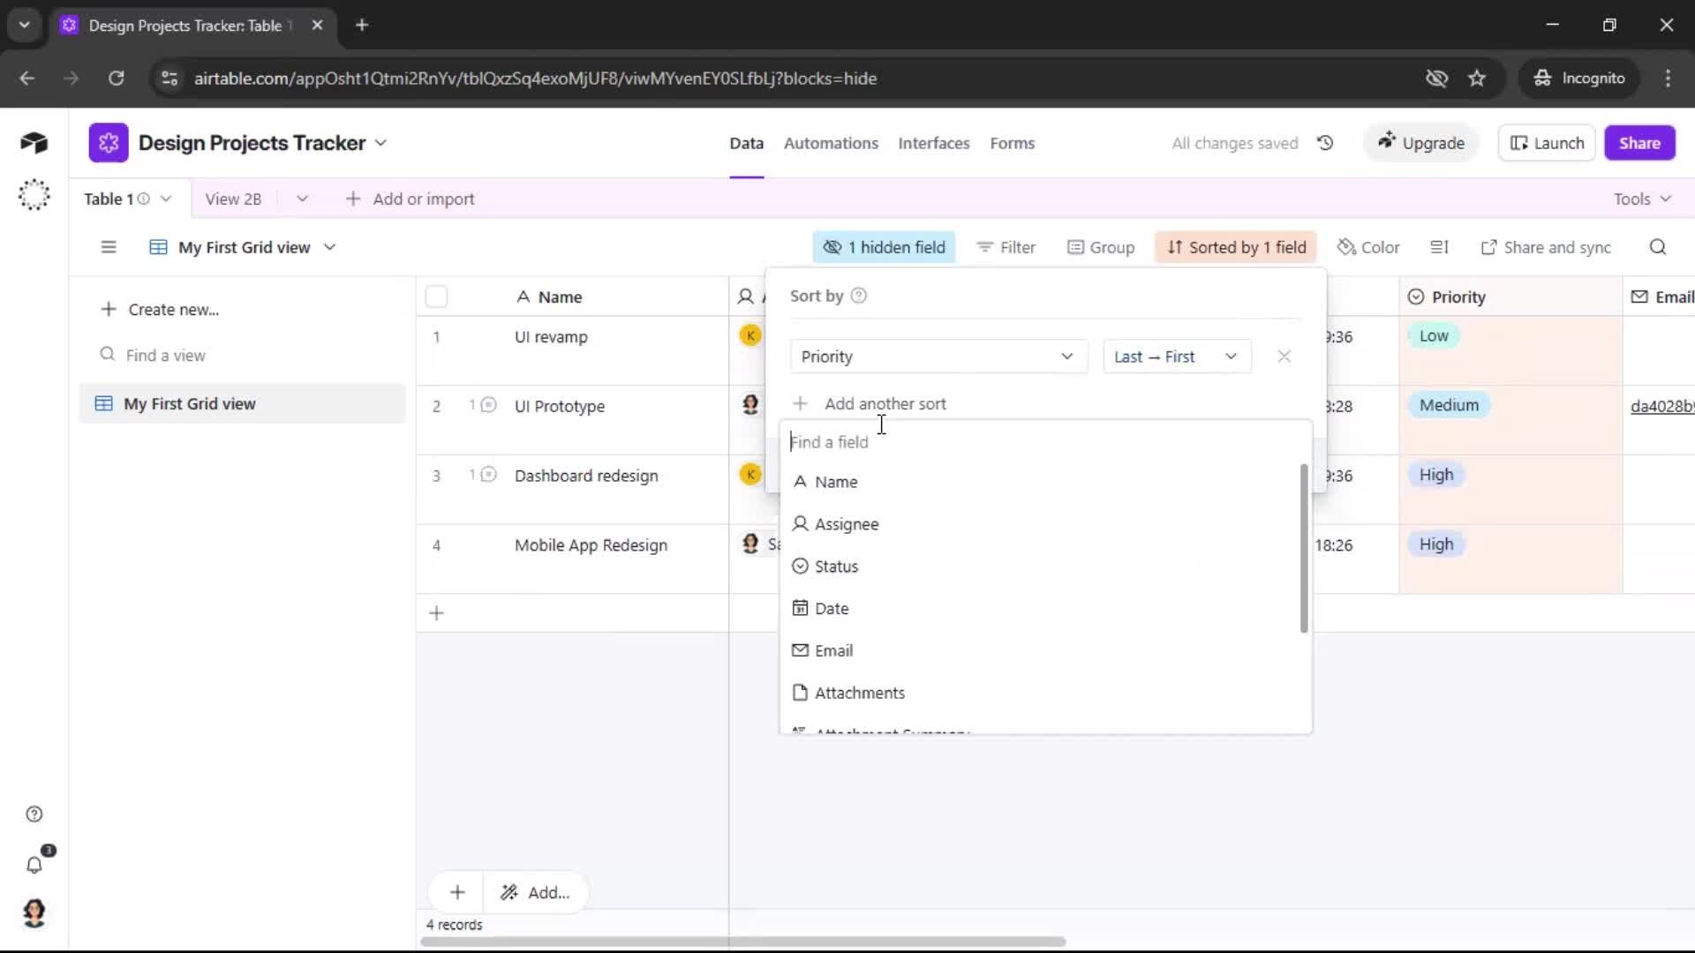This screenshot has width=1695, height=953.
Task: Click the Omni AI circle icon in sidebar
Action: click(x=34, y=195)
